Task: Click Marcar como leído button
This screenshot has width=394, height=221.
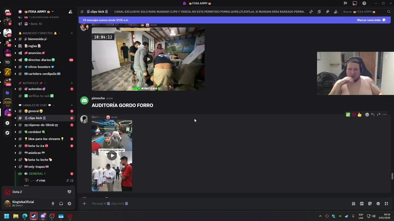Action: pos(371,20)
